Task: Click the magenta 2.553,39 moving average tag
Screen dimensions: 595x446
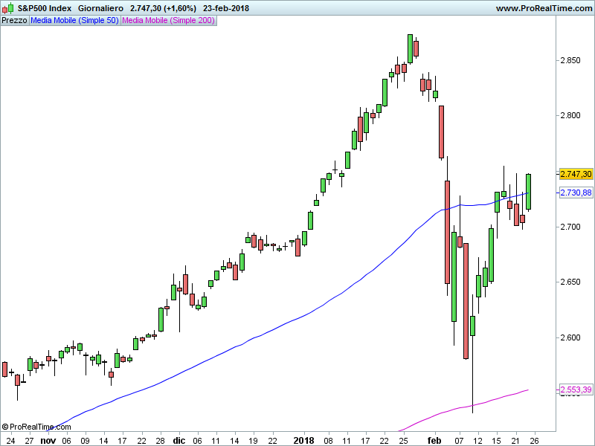Action: [x=576, y=390]
